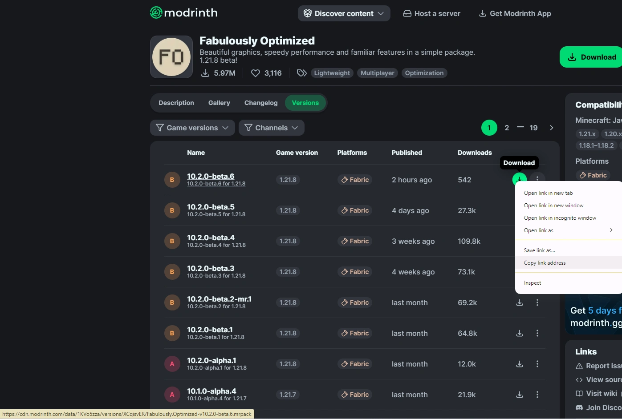
Task: Click beta channel badge of 10.2.0-beta.3
Action: (x=172, y=272)
